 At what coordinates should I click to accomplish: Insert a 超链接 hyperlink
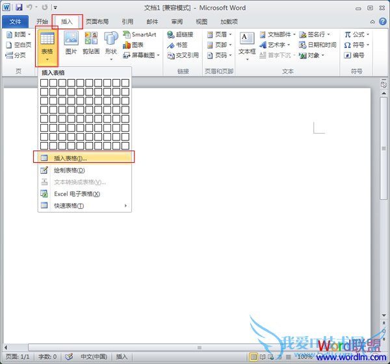(180, 34)
